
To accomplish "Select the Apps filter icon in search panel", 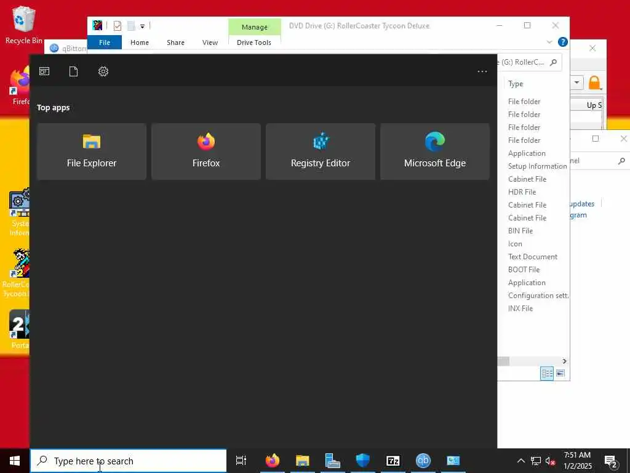I will [44, 71].
